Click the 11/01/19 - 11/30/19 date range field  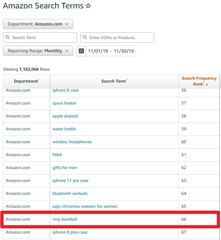pos(111,51)
